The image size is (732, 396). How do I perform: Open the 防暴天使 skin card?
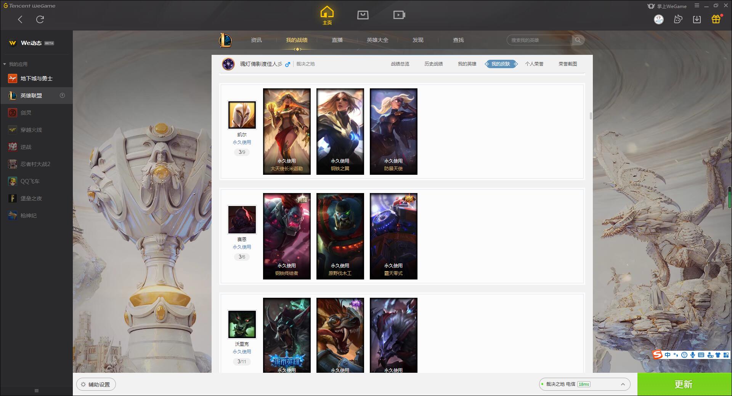point(393,131)
